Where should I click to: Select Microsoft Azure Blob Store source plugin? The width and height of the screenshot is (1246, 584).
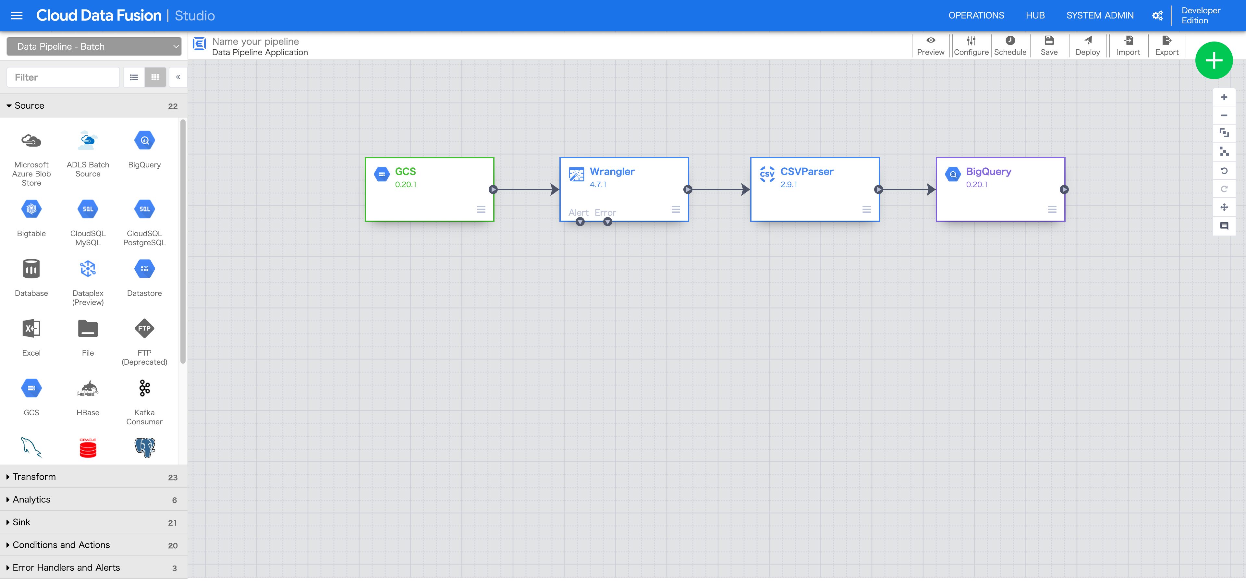(31, 158)
